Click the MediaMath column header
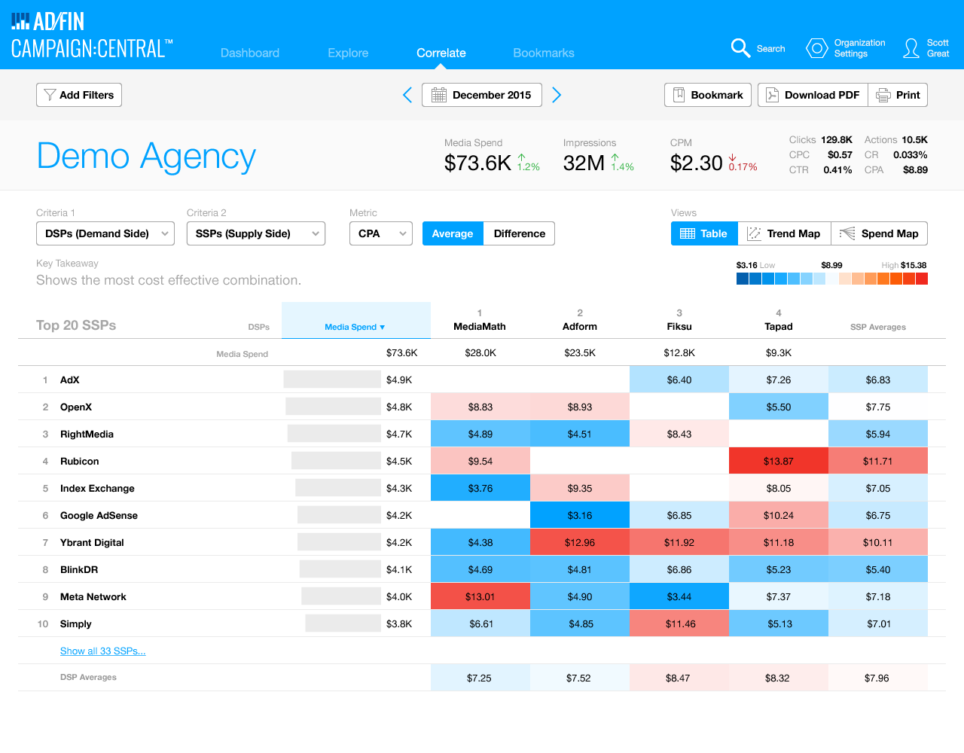Image resolution: width=964 pixels, height=753 pixels. 480,327
